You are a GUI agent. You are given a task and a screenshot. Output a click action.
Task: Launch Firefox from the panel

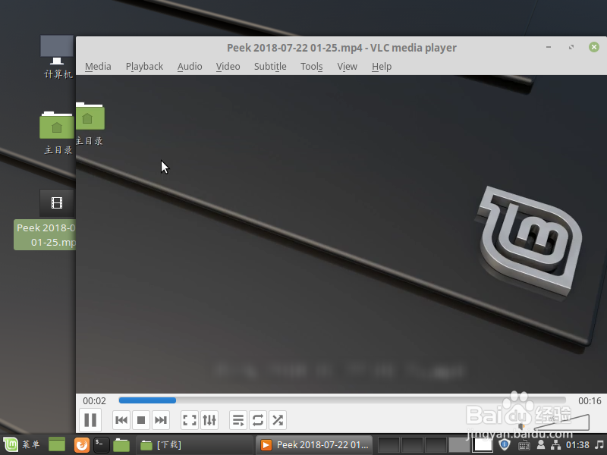(82, 445)
